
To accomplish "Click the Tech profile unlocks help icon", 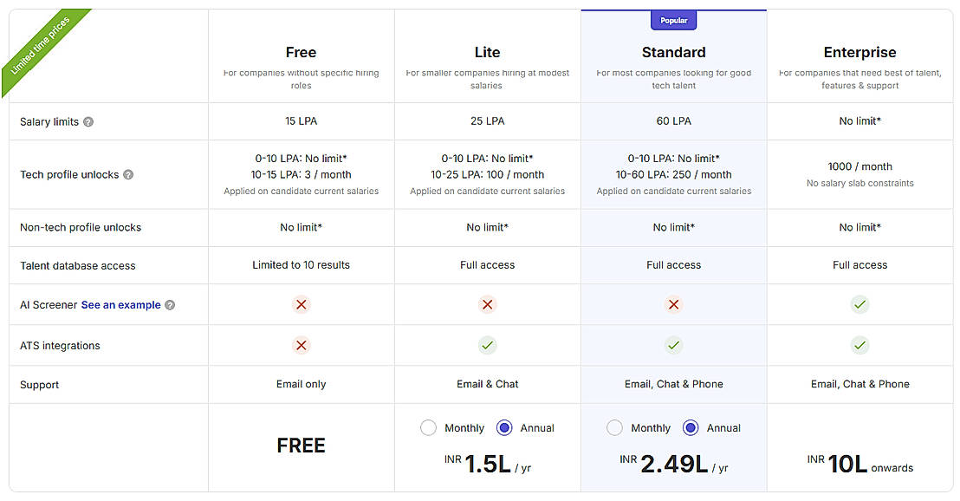I will coord(128,175).
